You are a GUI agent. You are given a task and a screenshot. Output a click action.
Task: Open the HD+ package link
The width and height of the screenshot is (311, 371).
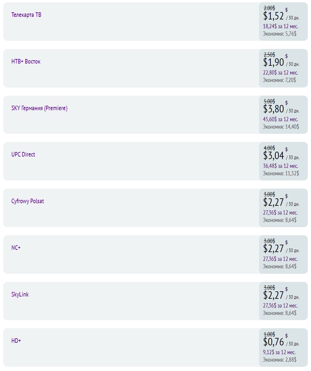pos(16,341)
